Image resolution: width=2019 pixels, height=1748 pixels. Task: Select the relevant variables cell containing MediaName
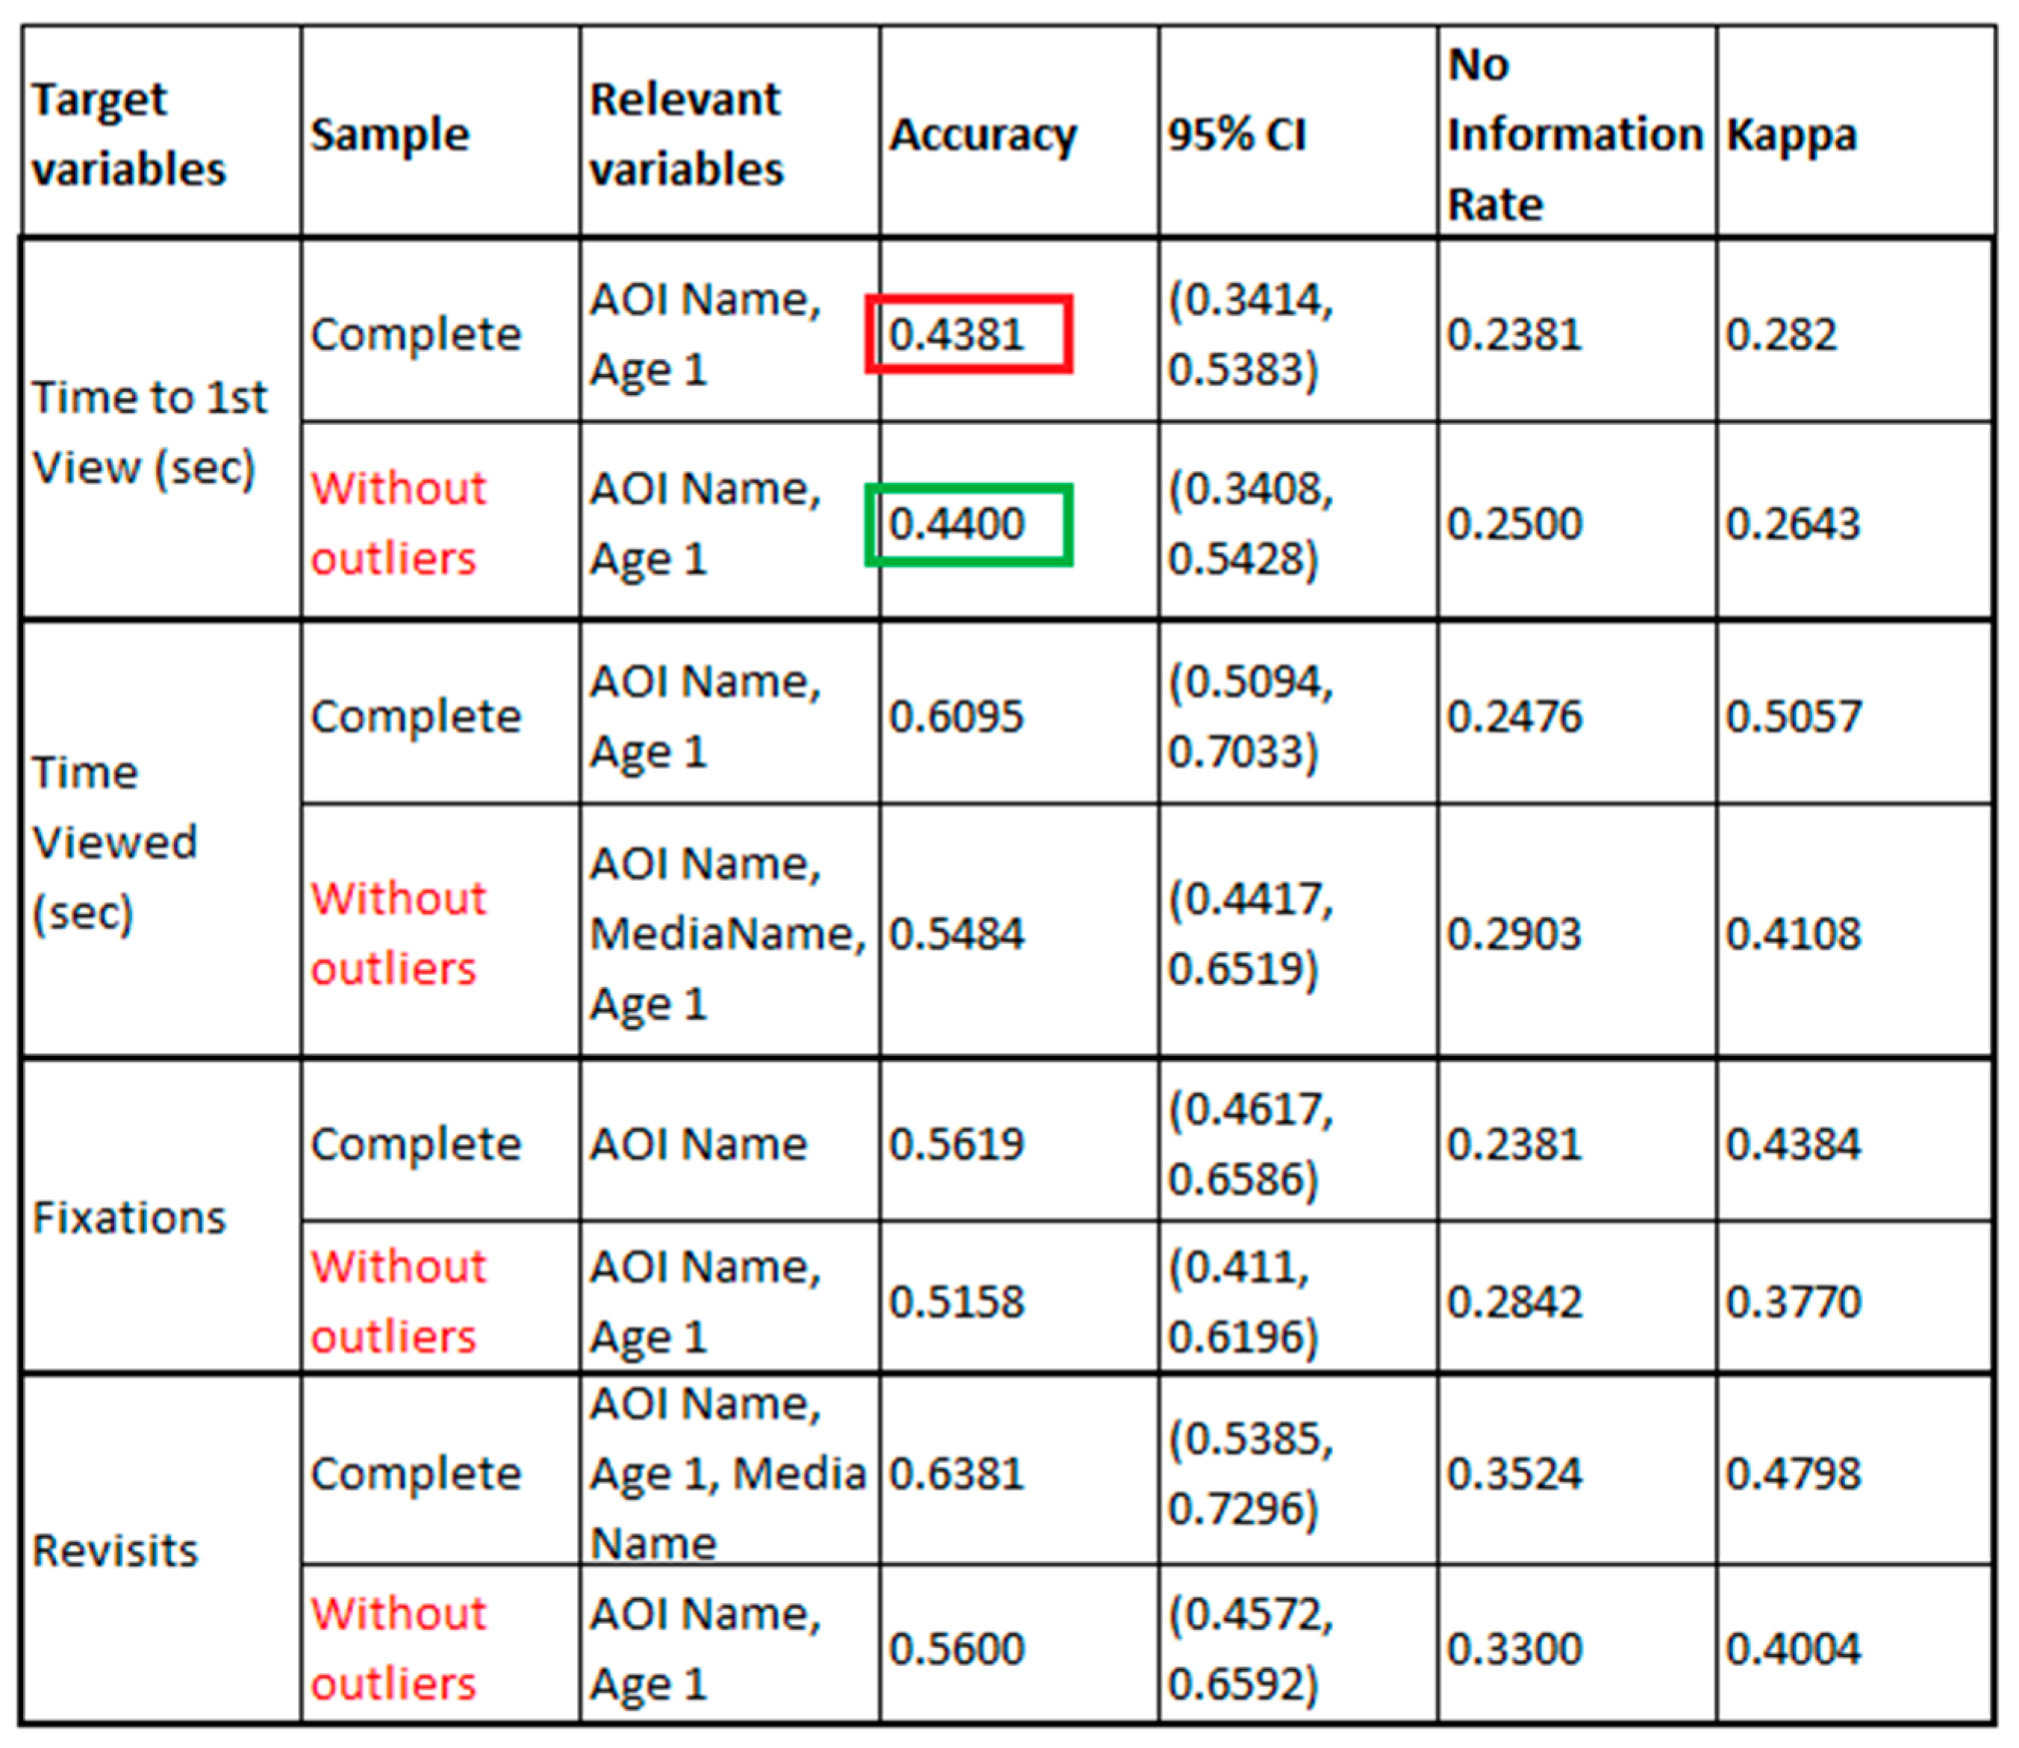727,933
